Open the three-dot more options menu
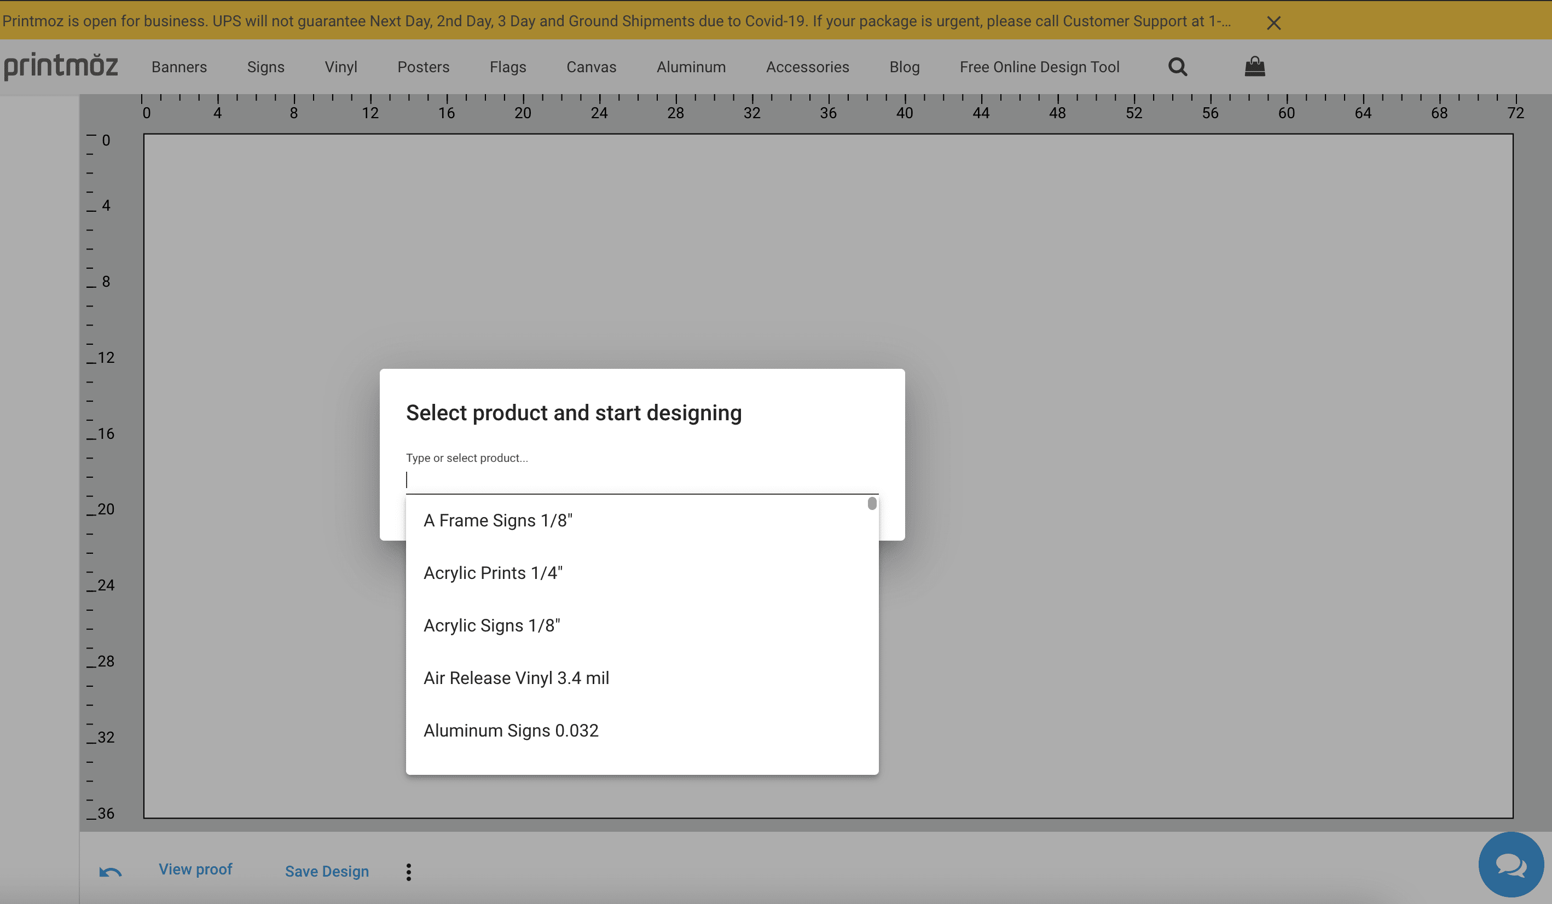The height and width of the screenshot is (904, 1552). coord(408,871)
